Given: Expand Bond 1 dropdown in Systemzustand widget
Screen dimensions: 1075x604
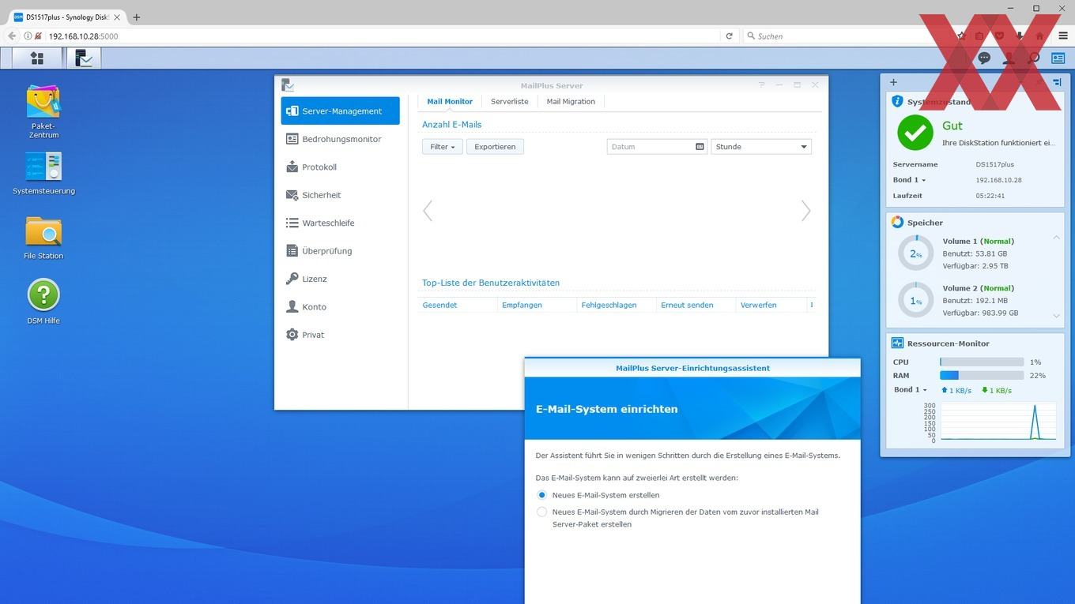Looking at the screenshot, I should (x=909, y=180).
